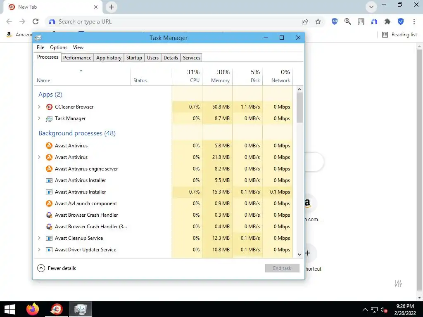
Task: Select the Avast Antivirus Installer 15.3 MB row
Action: pos(164,192)
